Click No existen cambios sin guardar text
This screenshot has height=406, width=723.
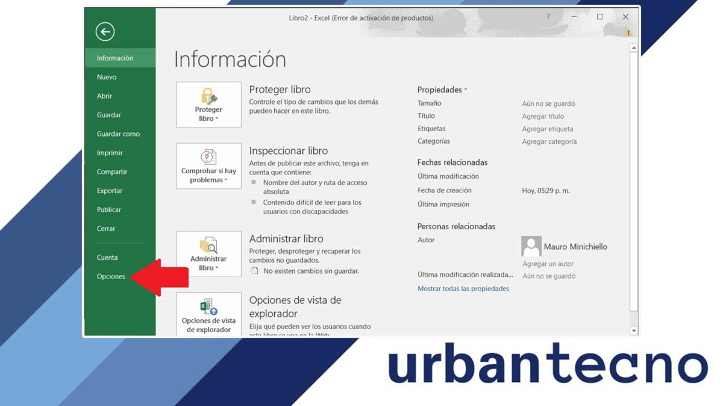(311, 271)
